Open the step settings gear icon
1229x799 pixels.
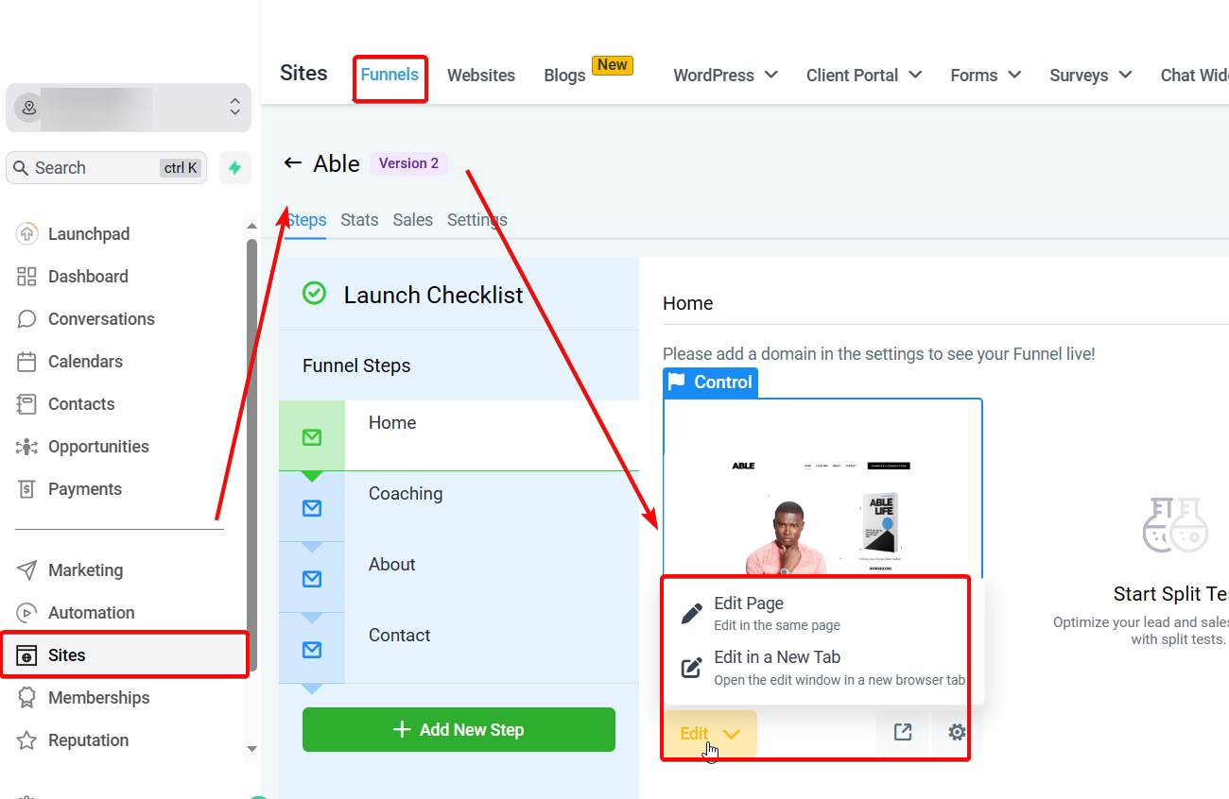(x=957, y=733)
